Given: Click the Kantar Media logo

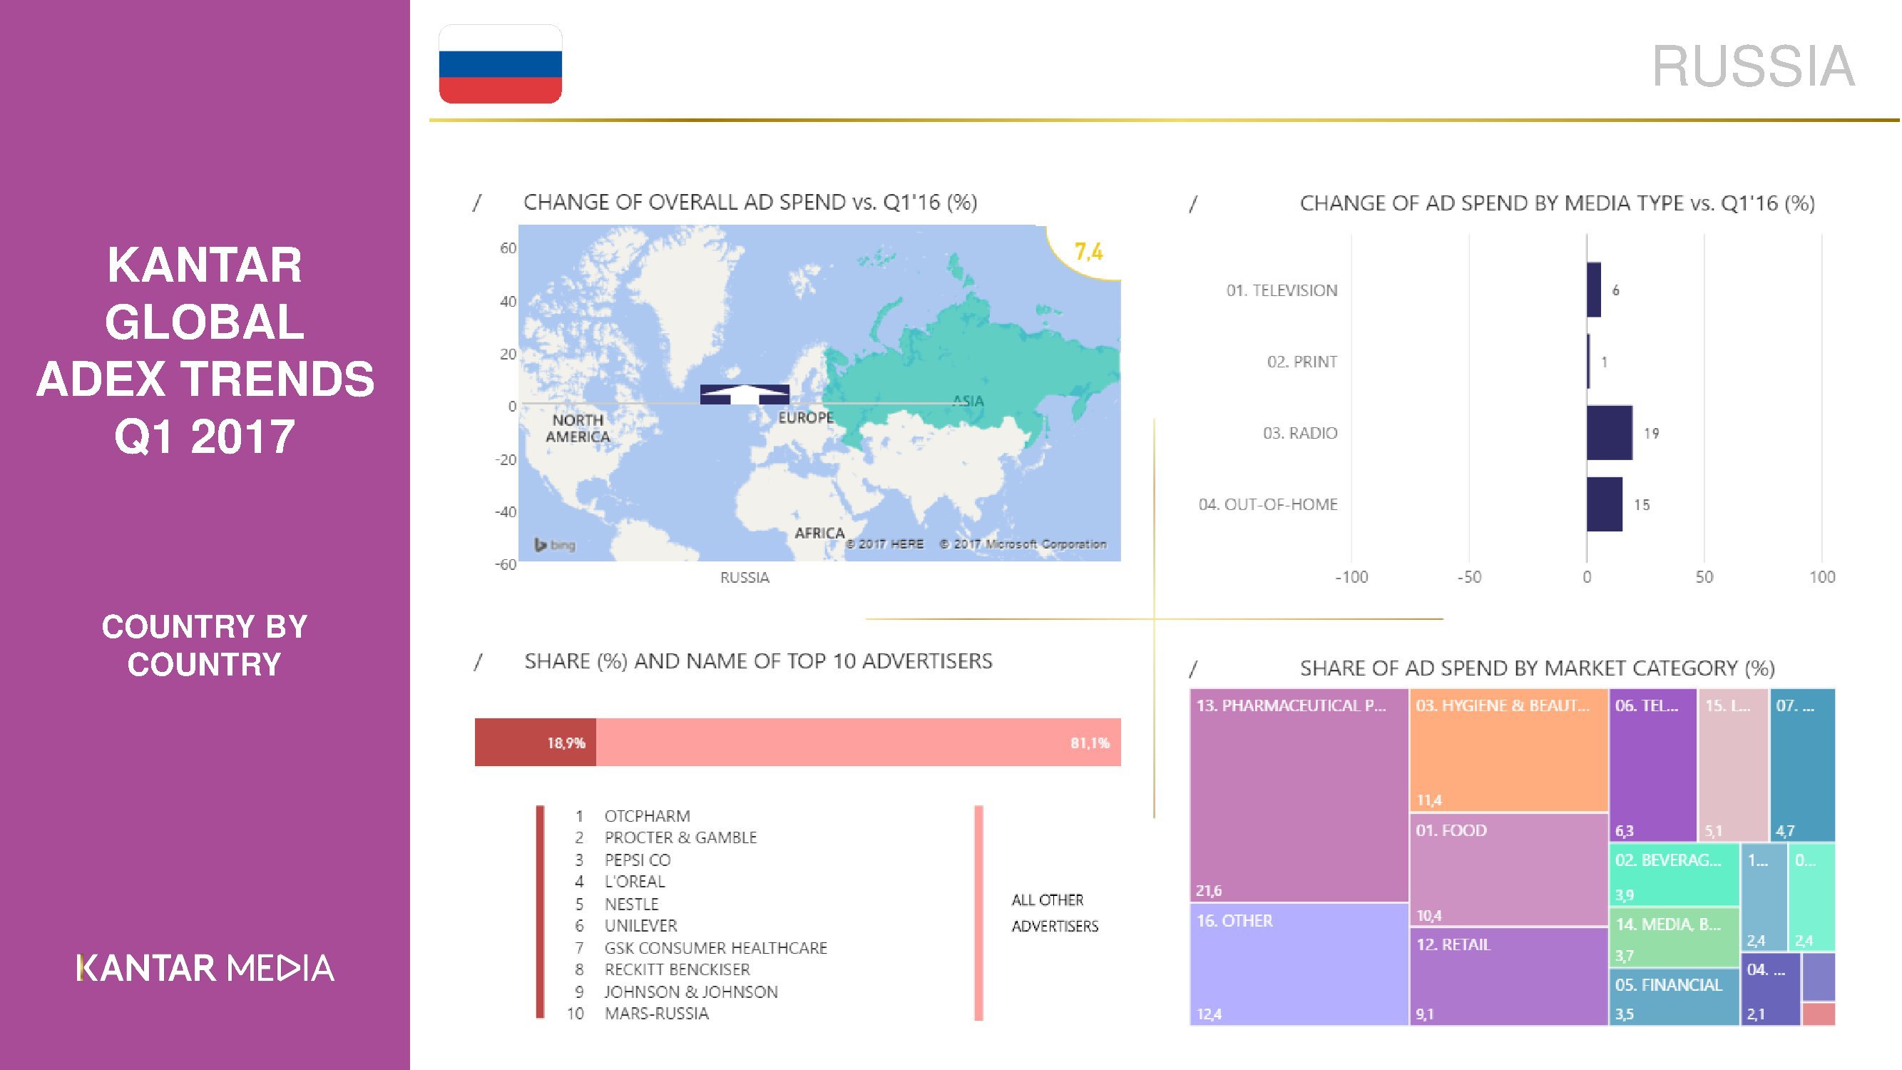Looking at the screenshot, I should point(205,968).
